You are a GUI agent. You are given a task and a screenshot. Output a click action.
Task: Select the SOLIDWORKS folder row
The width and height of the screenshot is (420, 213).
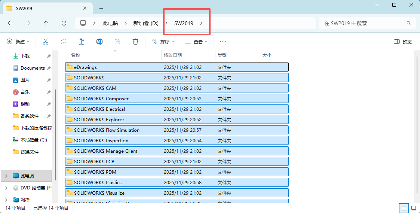177,77
